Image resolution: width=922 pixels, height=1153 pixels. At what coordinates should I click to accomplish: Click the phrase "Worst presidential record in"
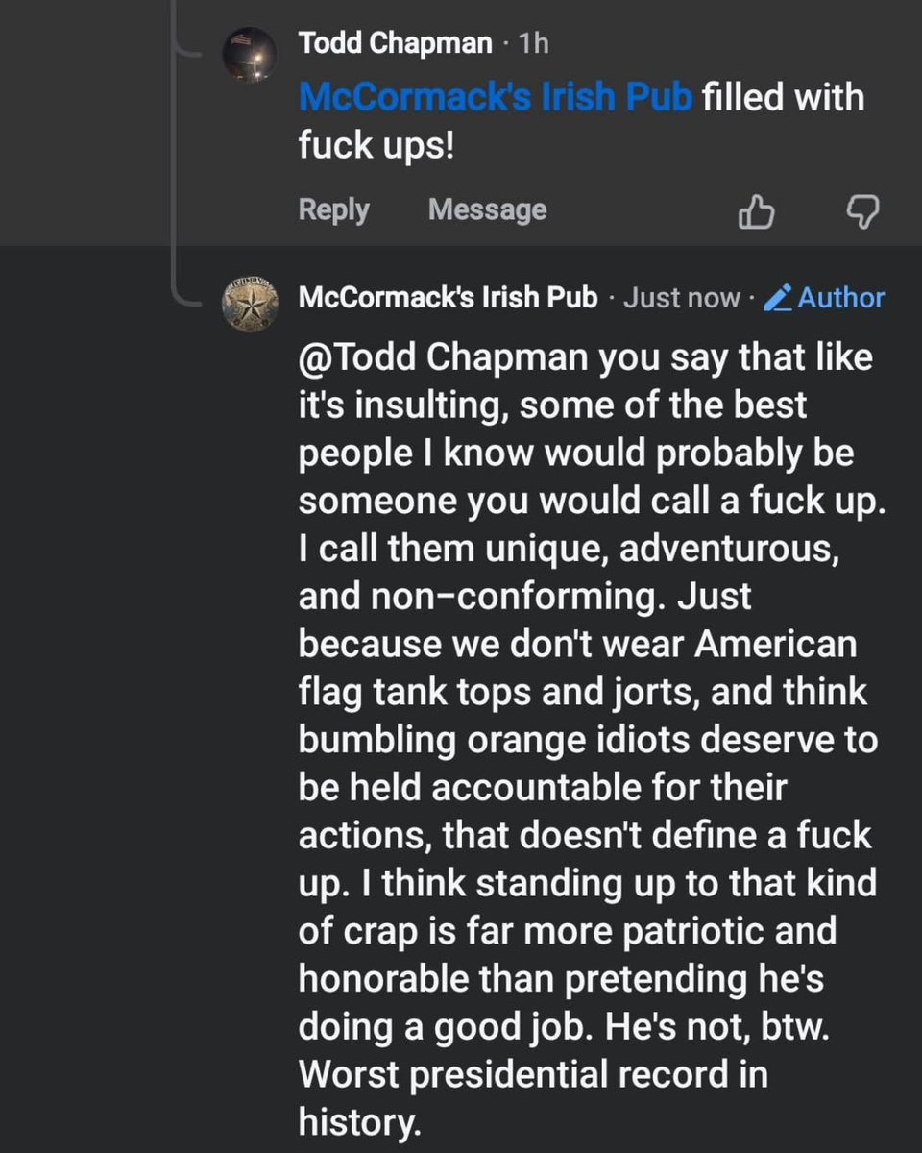[533, 1074]
